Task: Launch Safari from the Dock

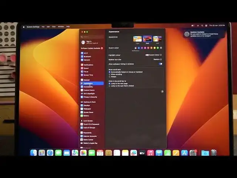Action: (50, 153)
